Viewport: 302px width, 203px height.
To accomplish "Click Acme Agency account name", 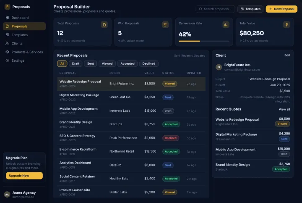I will (24, 192).
